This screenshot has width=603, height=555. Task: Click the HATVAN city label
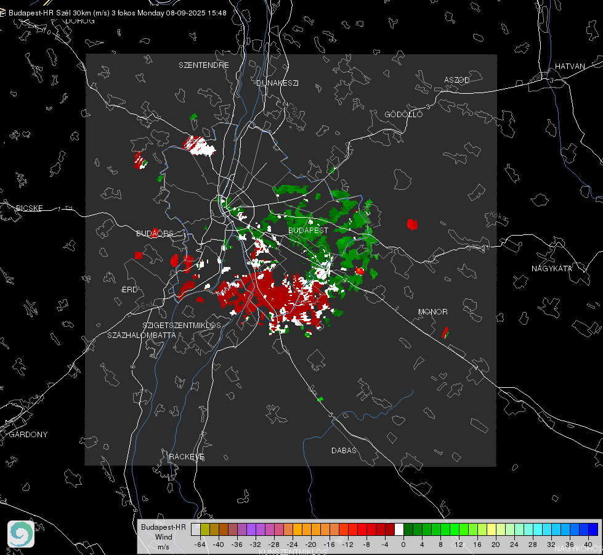tap(570, 66)
